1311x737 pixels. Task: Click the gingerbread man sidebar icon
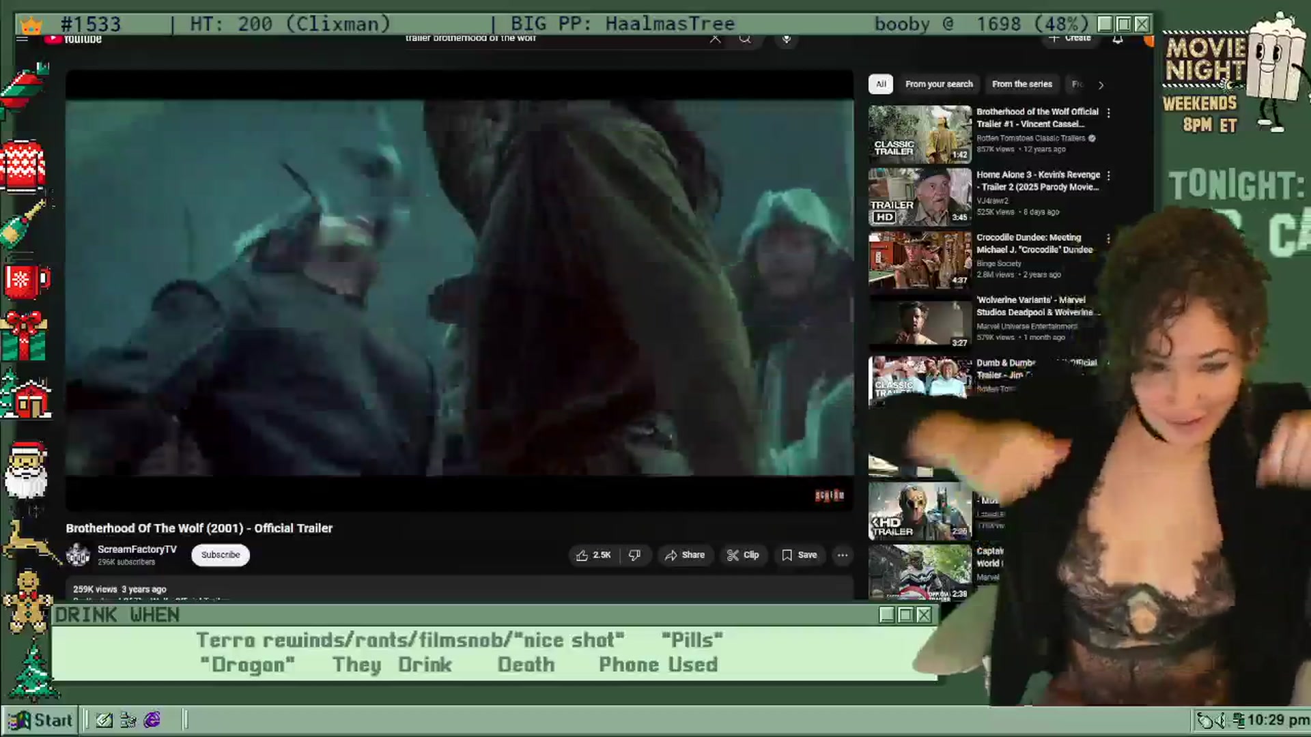(27, 602)
